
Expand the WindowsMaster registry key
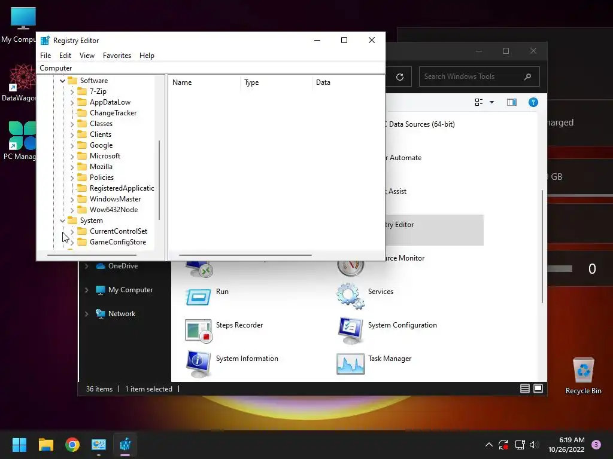(x=72, y=199)
